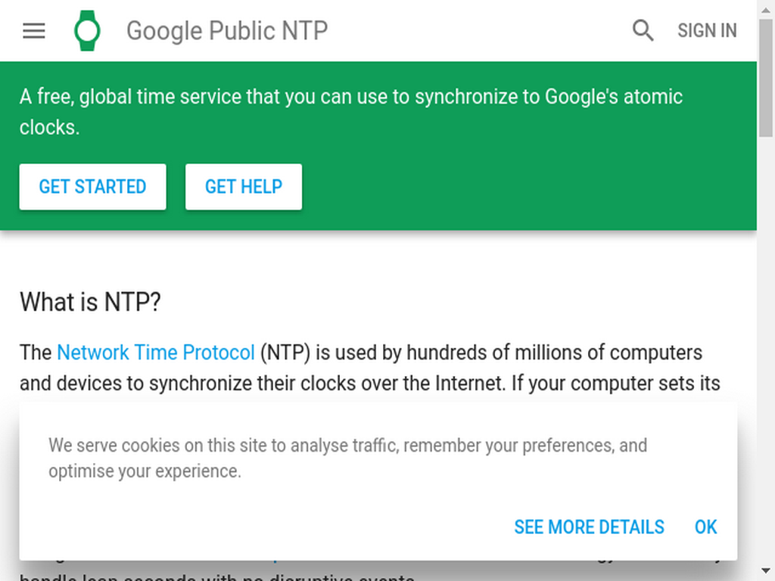Click the green watch logo icon
This screenshot has height=581, width=775.
(x=88, y=30)
